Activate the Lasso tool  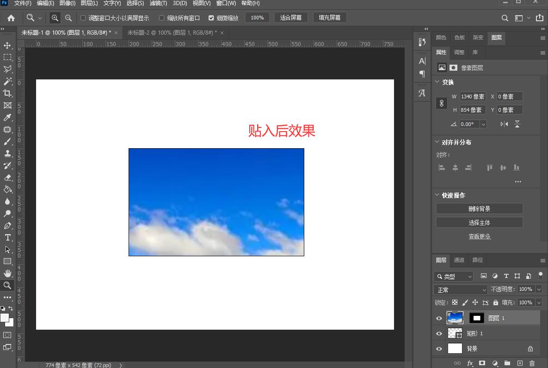click(x=7, y=69)
